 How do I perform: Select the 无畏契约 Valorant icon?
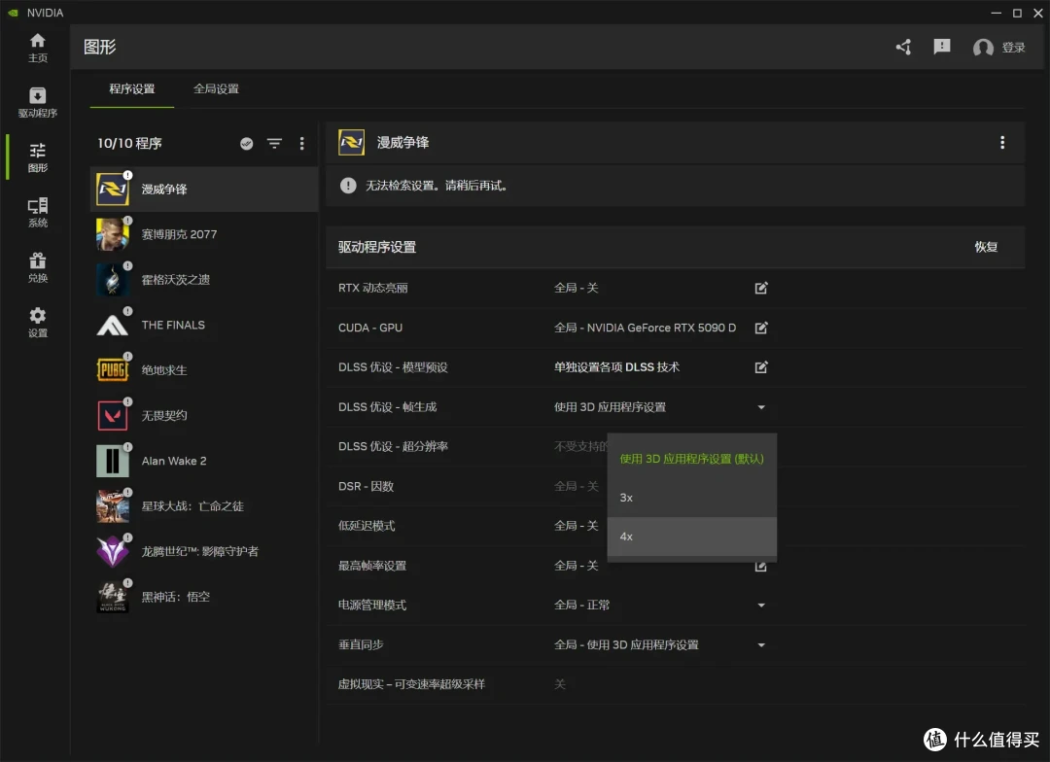coord(113,416)
